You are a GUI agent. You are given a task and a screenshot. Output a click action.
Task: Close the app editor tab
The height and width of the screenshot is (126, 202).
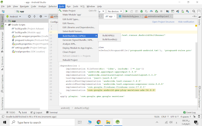click(115, 16)
